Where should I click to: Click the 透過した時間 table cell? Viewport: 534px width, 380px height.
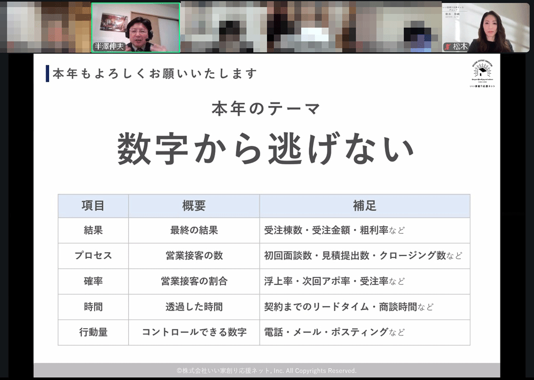click(x=194, y=307)
